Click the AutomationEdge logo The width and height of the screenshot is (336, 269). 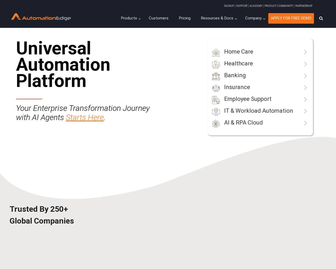pos(40,17)
